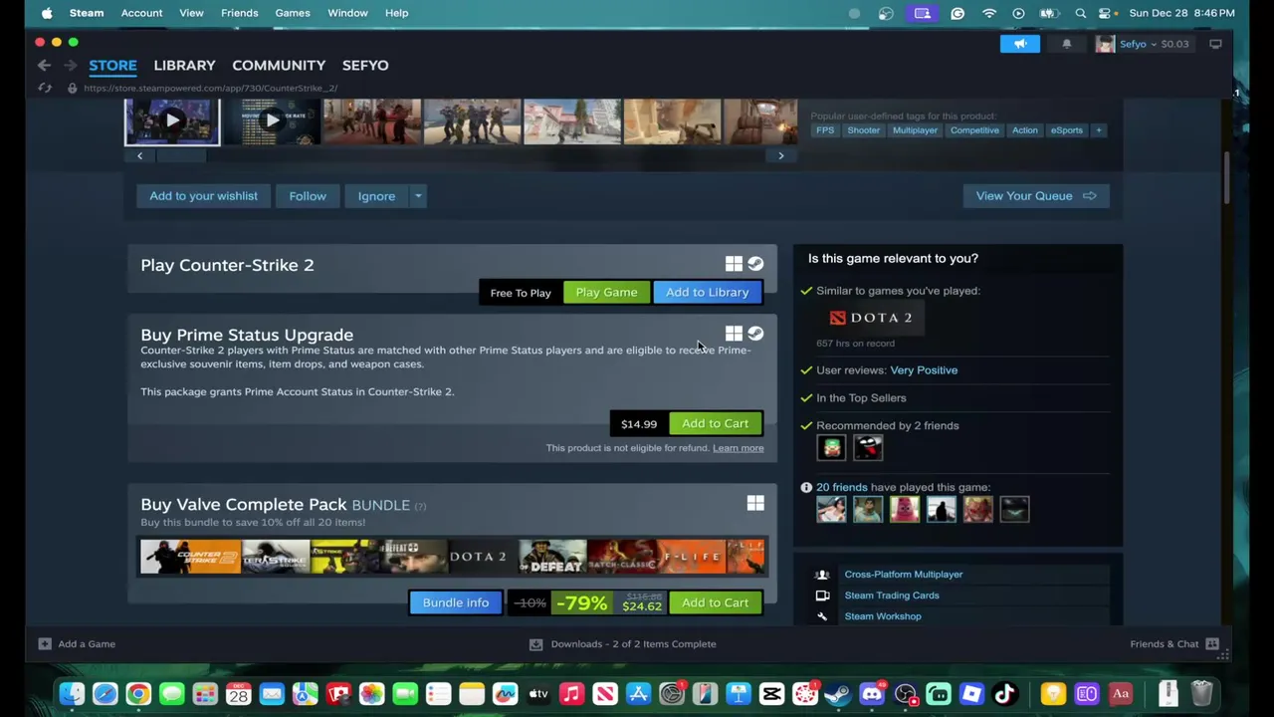Image resolution: width=1274 pixels, height=717 pixels.
Task: Expand the Ignore options dropdown arrow
Action: [418, 196]
